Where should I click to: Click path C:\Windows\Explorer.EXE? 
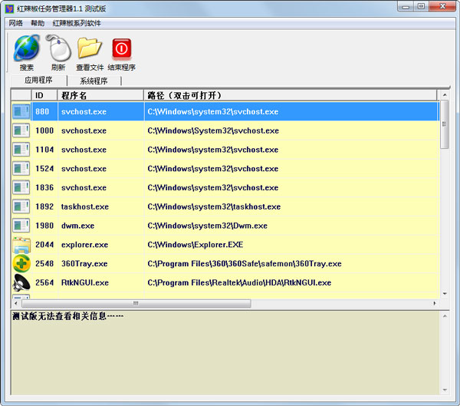pyautogui.click(x=195, y=245)
